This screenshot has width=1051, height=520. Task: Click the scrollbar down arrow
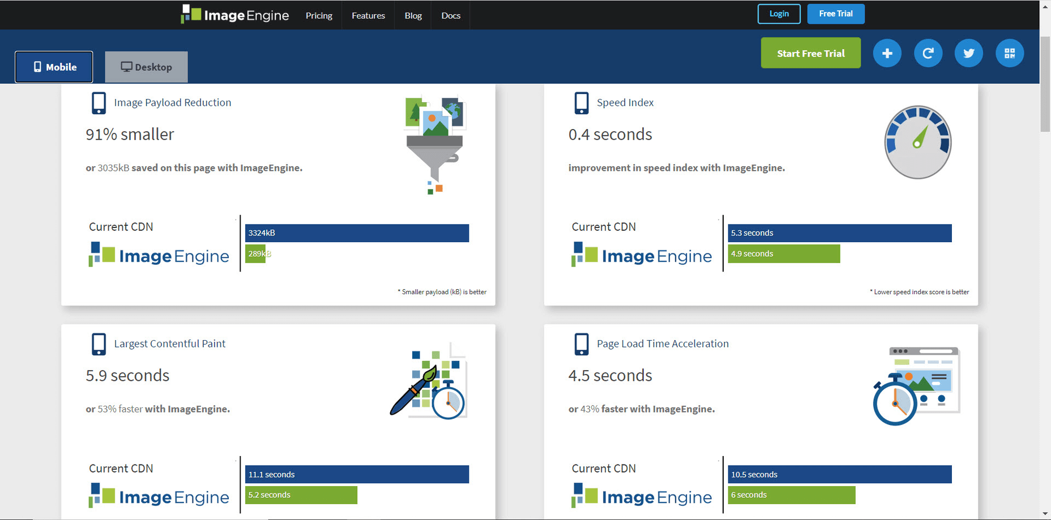tap(1045, 514)
